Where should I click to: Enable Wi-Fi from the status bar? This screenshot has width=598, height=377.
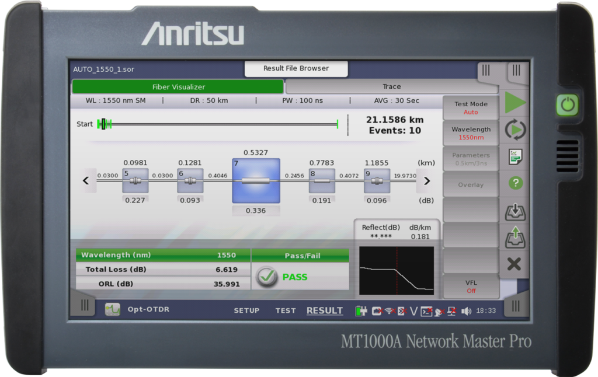point(388,310)
